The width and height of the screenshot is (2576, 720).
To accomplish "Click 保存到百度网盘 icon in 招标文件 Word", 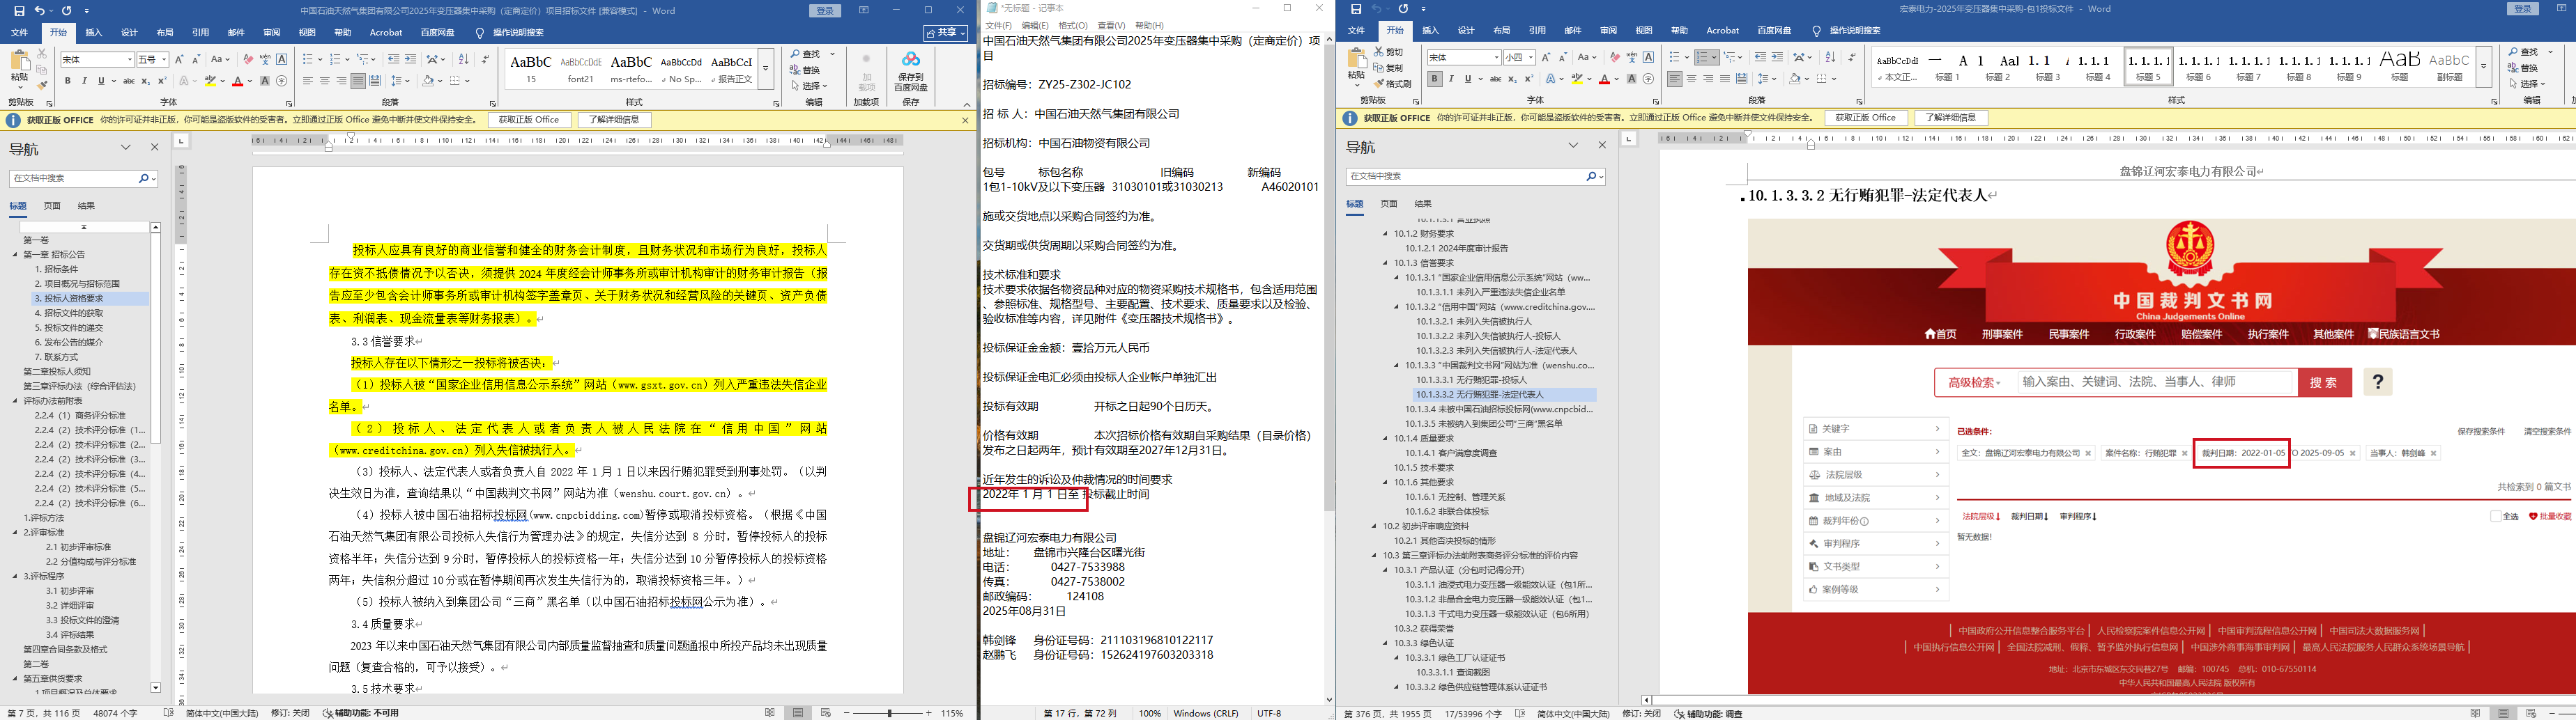I will tap(910, 72).
